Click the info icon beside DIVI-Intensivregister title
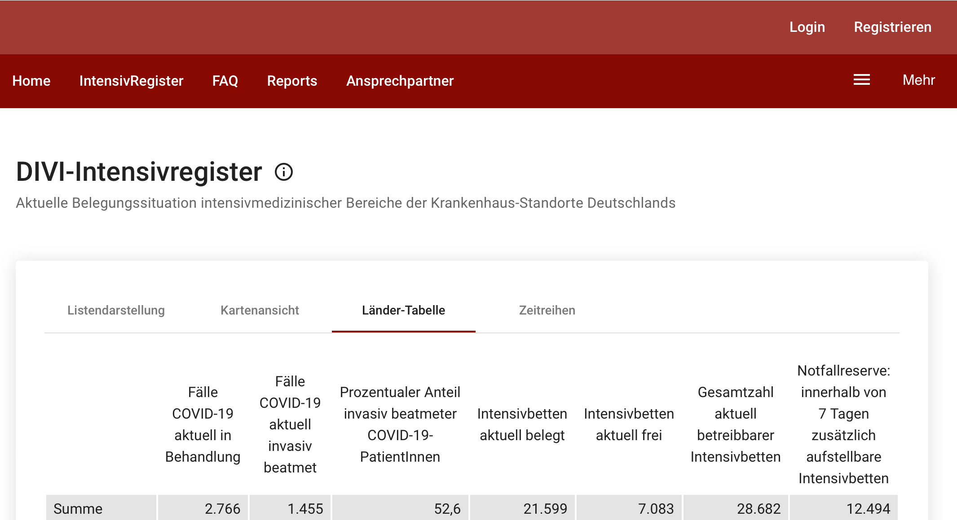957x520 pixels. pyautogui.click(x=283, y=172)
